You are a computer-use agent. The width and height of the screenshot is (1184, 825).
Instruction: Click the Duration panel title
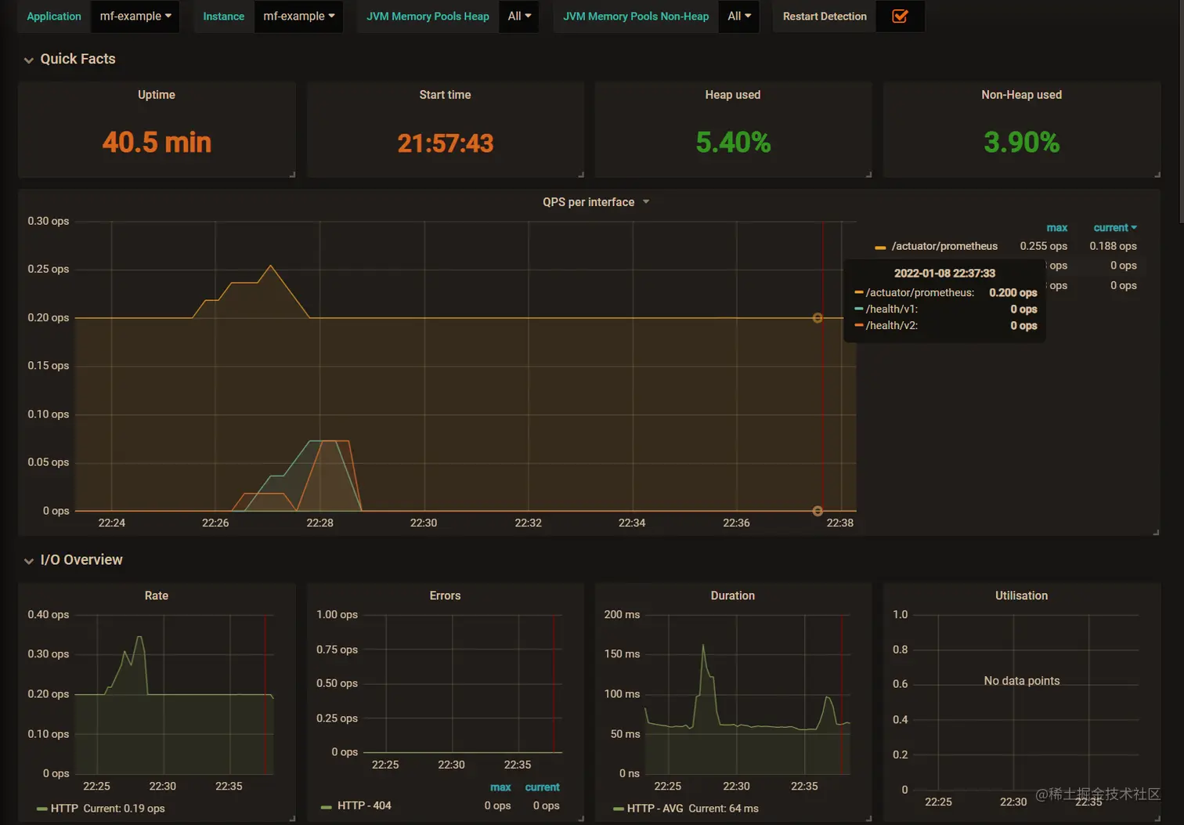733,595
